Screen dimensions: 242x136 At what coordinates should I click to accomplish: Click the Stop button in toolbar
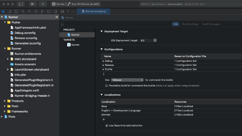coord(43,4)
